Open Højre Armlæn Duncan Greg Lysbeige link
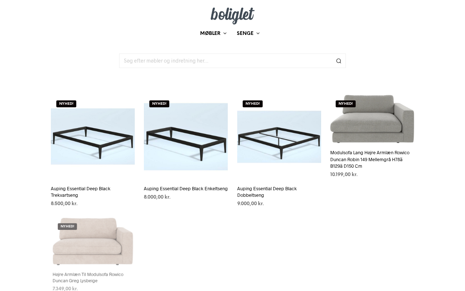Image resolution: width=465 pixels, height=291 pixels. click(88, 278)
